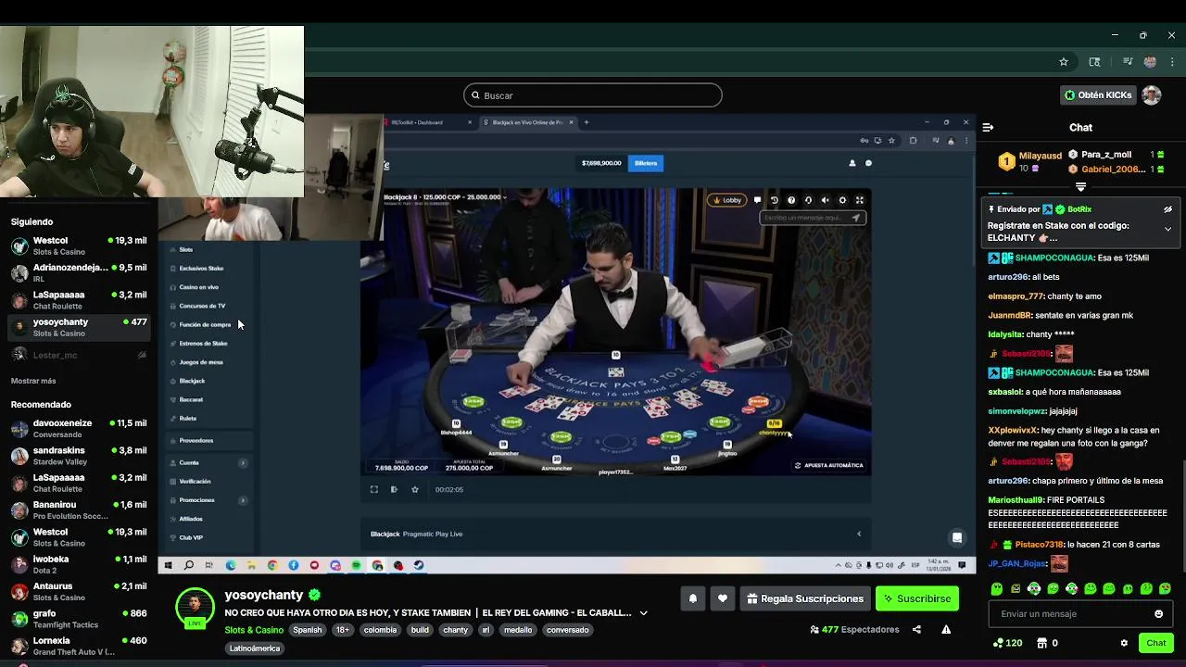Open chat settings gear icon
The height and width of the screenshot is (667, 1186).
(1124, 643)
